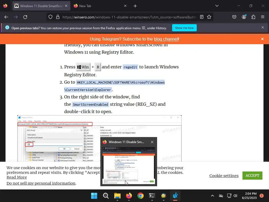Screen dimensions: 269x202
Task: Open taskbar Search
Action: (106, 196)
